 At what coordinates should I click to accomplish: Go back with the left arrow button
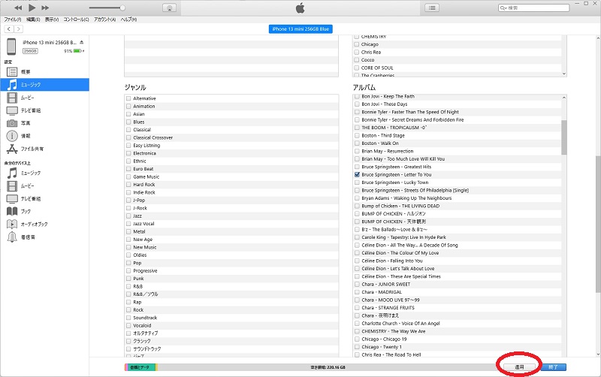pos(9,29)
